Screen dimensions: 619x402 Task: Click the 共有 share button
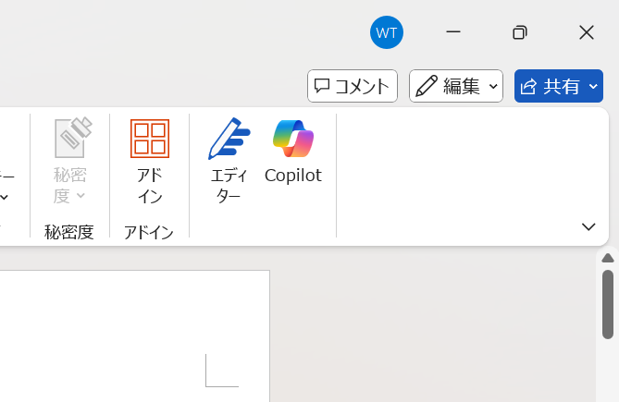[x=558, y=86]
